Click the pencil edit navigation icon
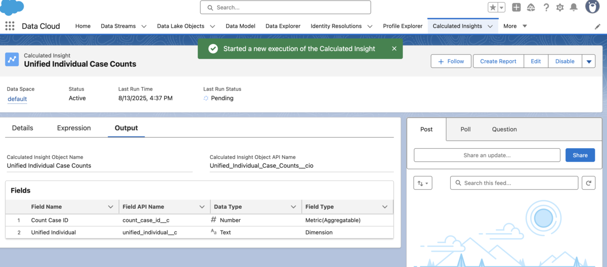Viewport: 607px width, 267px height. pos(597,26)
